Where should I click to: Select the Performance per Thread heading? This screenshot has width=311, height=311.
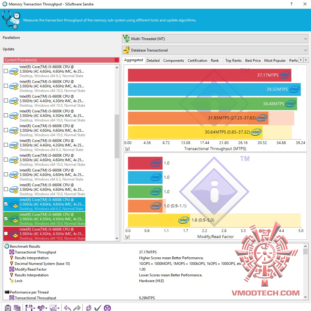coord(29,292)
